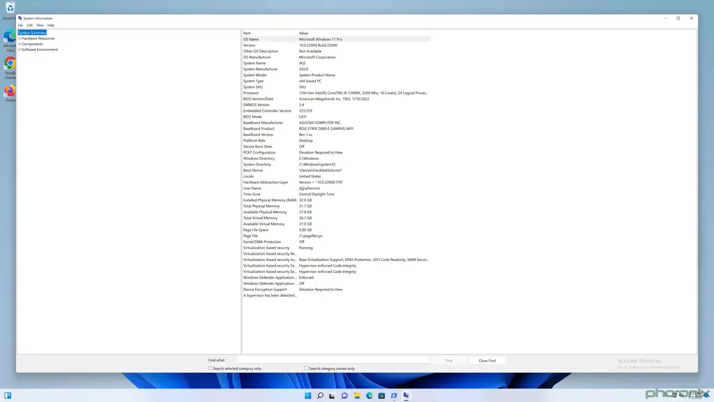Click the Close Find button
Screen dimensions: 714x402
pos(487,361)
